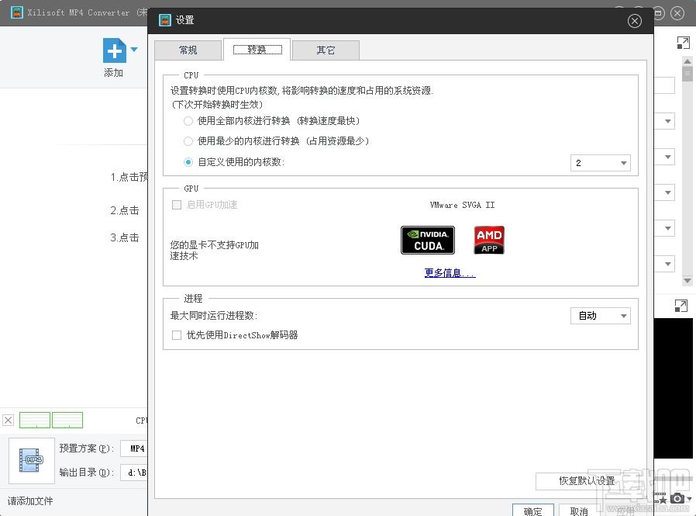Click the X icon beside the CPU graphs
This screenshot has width=696, height=516.
8,420
